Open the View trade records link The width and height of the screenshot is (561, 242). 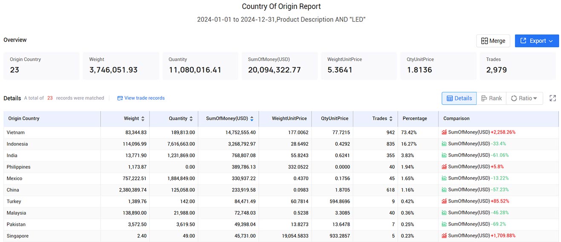point(141,98)
